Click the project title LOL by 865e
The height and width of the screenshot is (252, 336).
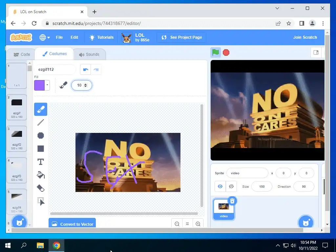(x=142, y=37)
